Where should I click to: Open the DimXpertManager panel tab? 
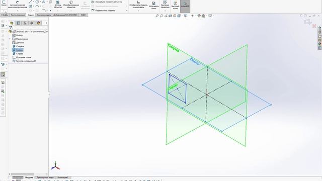point(32,23)
